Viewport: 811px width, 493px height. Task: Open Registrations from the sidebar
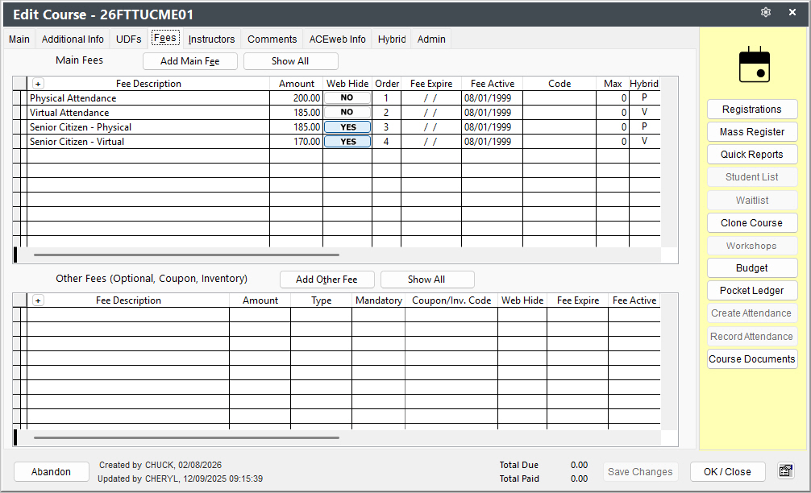tap(751, 109)
